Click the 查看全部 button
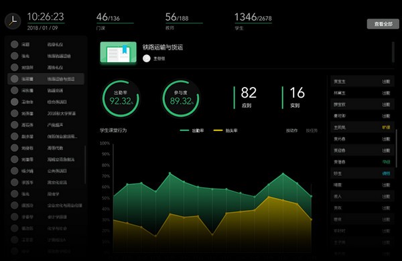Viewport: 402px width, 261px height. [x=383, y=24]
